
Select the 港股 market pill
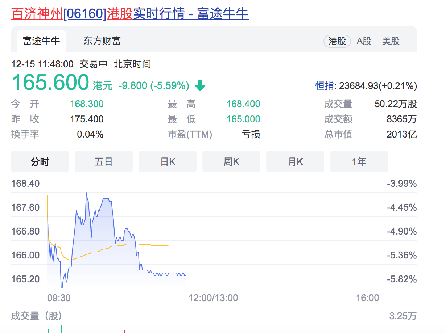coord(337,41)
